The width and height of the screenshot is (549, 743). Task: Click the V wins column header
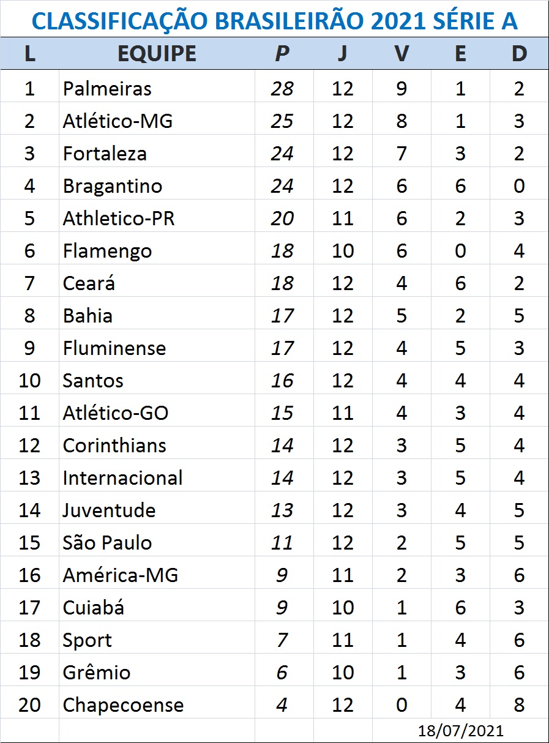[401, 54]
